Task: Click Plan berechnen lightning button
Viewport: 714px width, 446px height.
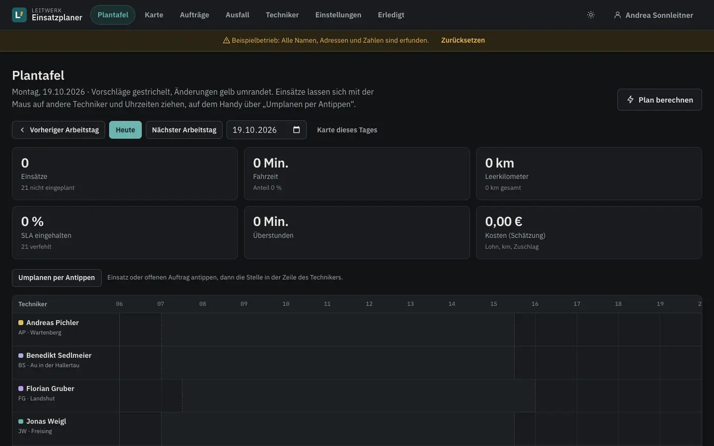Action: coord(659,100)
